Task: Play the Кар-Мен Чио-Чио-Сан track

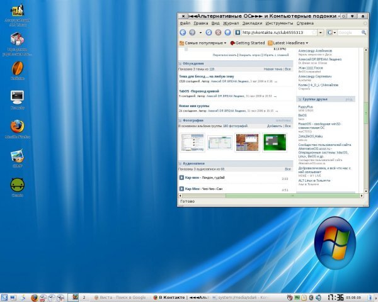Action: click(181, 189)
